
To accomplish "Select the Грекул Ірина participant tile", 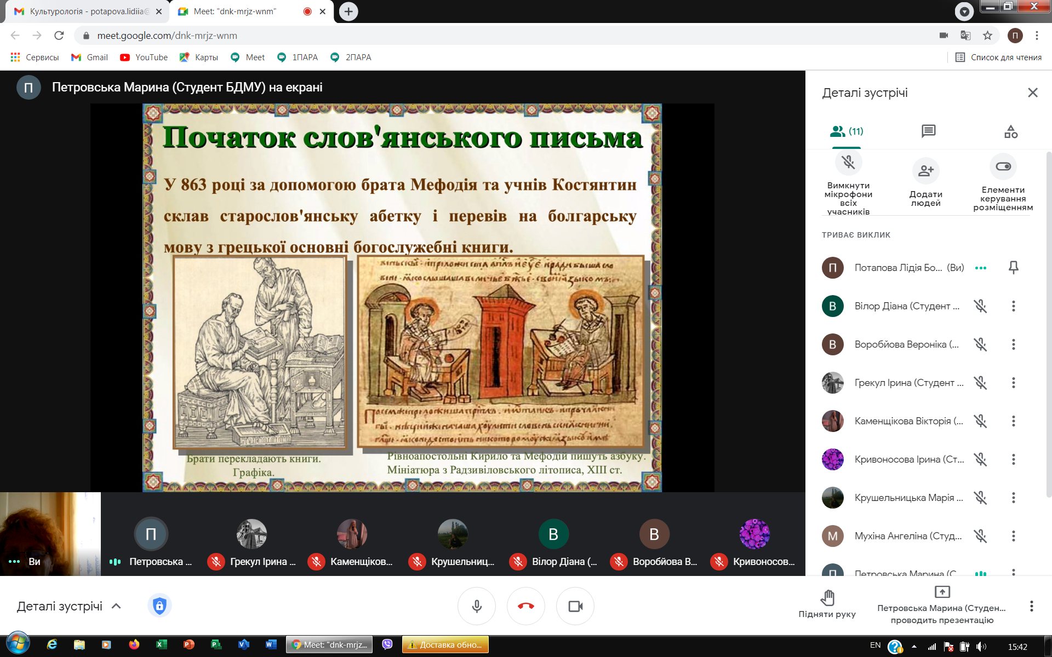I will coord(252,534).
